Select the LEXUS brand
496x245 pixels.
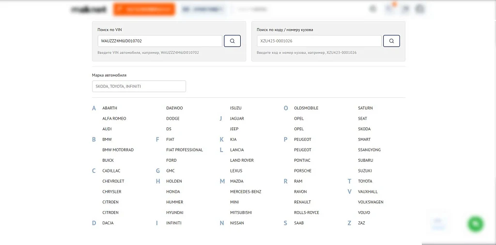tap(236, 171)
